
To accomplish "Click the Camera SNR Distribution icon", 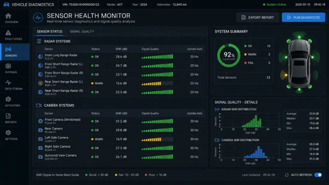I will pyautogui.click(x=217, y=140).
